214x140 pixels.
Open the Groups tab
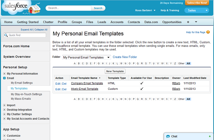tap(77, 22)
